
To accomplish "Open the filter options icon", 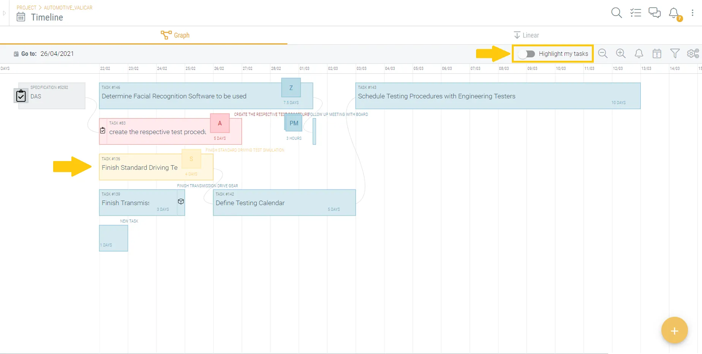I will [675, 54].
